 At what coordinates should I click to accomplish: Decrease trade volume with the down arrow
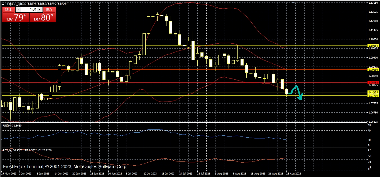pos(18,9)
